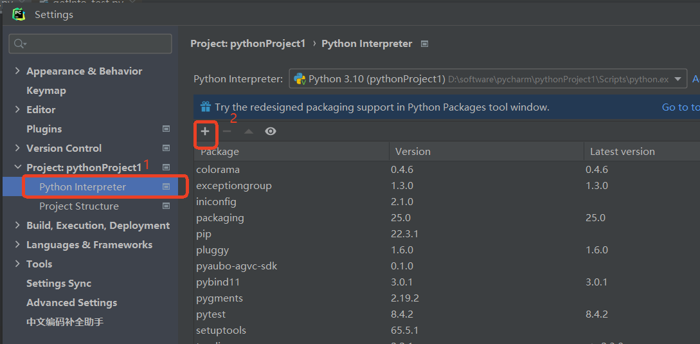Click project-level icon beside Version Control
Viewport: 700px width, 344px height.
pyautogui.click(x=166, y=149)
